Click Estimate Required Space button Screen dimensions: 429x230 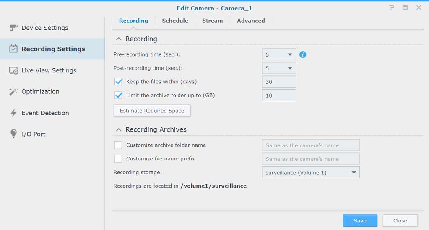pyautogui.click(x=152, y=111)
